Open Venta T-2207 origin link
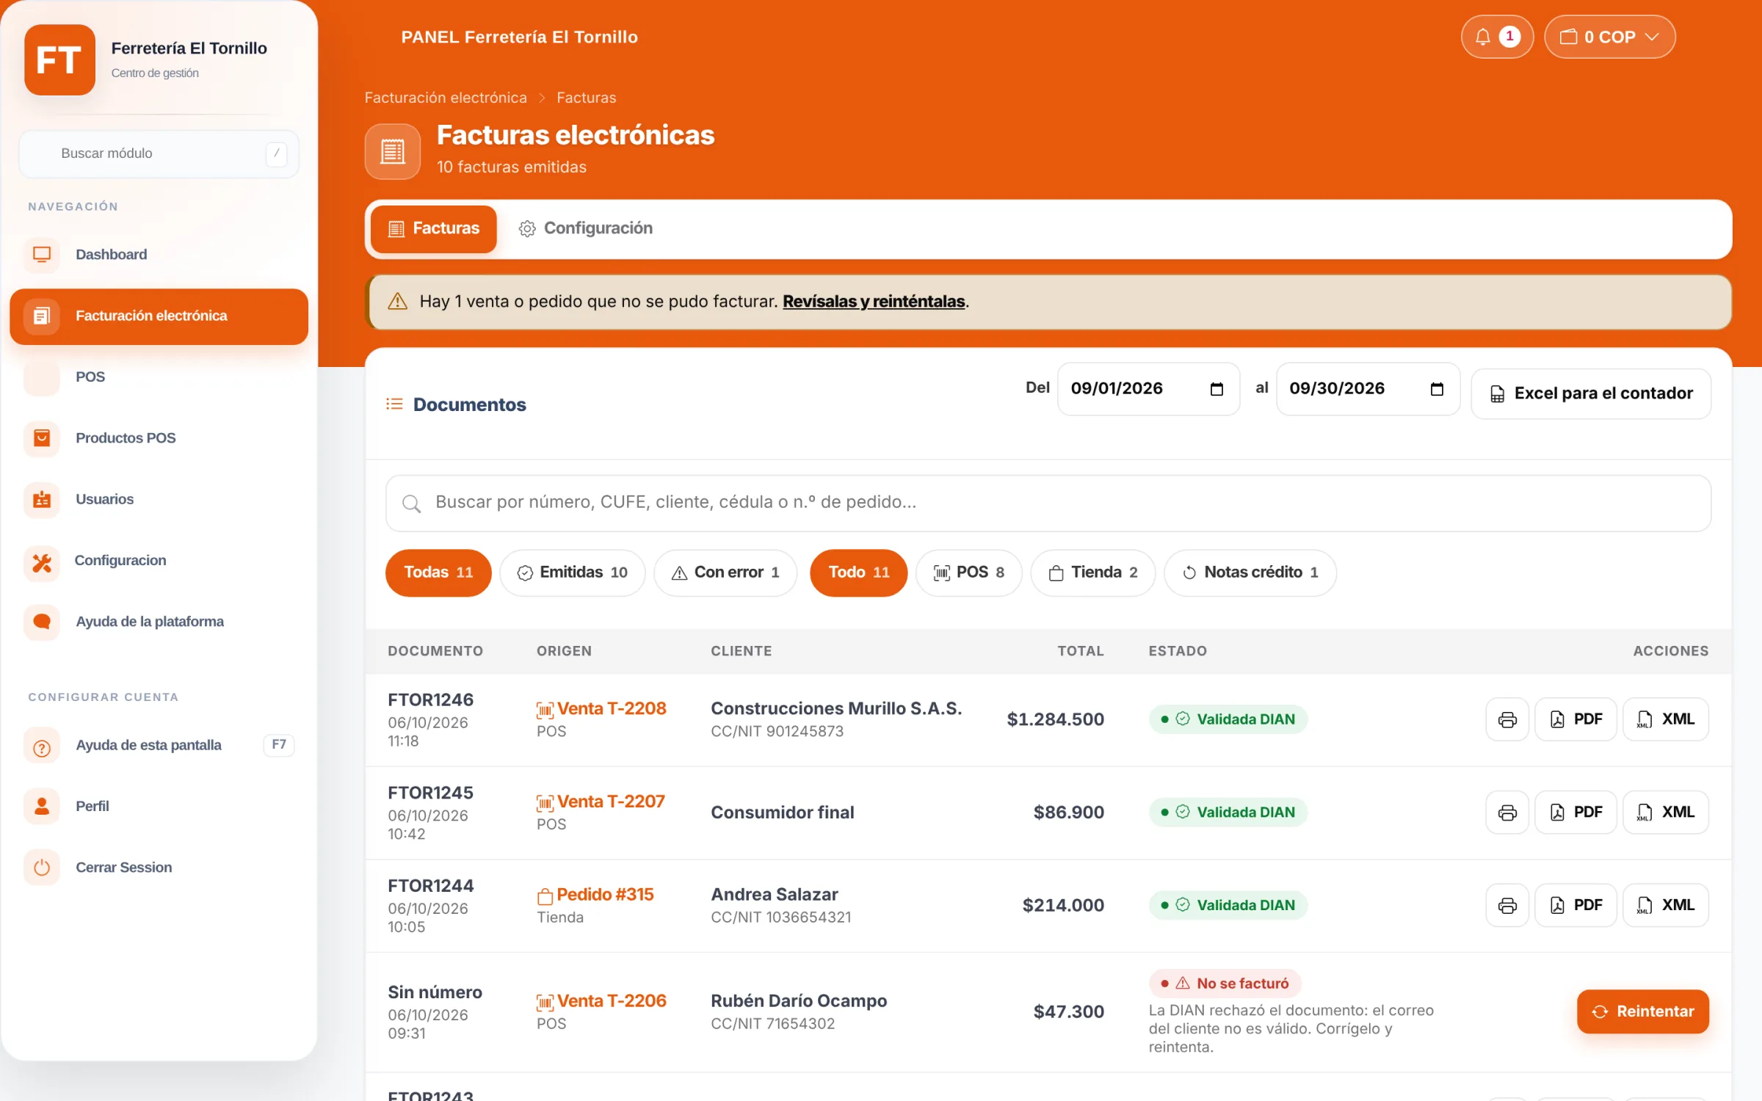1762x1101 pixels. 601,802
